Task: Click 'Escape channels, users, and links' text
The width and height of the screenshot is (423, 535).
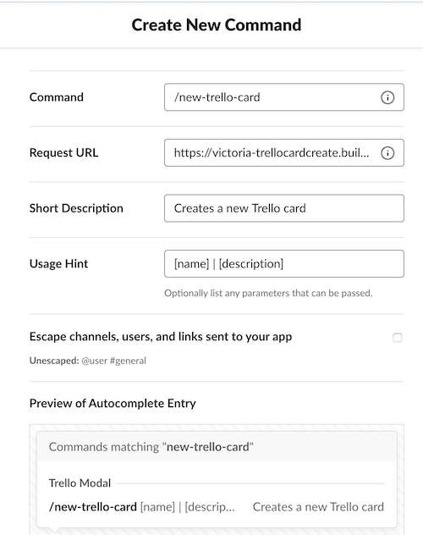Action: [161, 337]
